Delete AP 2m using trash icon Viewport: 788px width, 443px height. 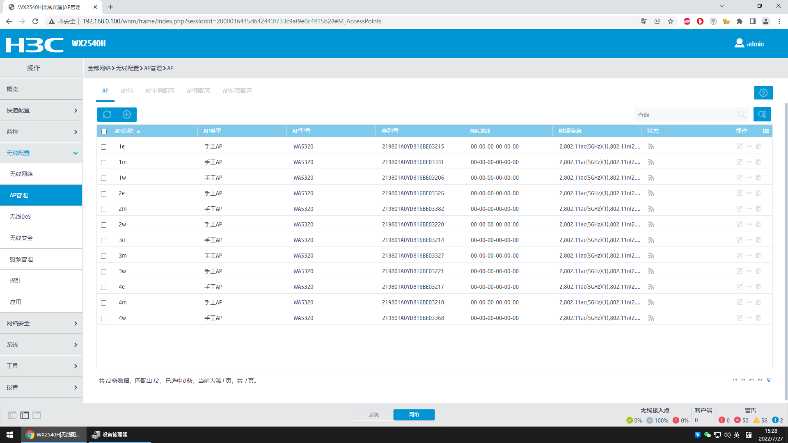(x=758, y=209)
